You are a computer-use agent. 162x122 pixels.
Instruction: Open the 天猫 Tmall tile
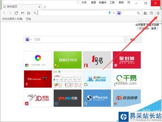pos(38,79)
